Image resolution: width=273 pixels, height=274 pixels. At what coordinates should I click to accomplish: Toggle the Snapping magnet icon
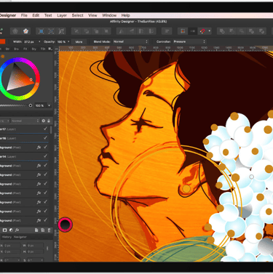pos(202,31)
